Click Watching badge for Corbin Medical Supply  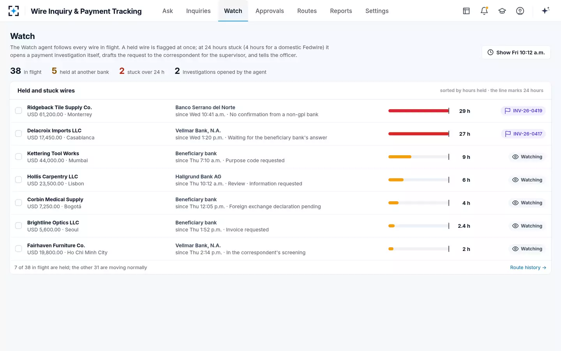tap(527, 203)
